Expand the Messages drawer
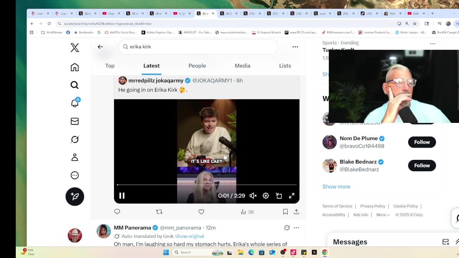This screenshot has width=459, height=258. (457, 242)
